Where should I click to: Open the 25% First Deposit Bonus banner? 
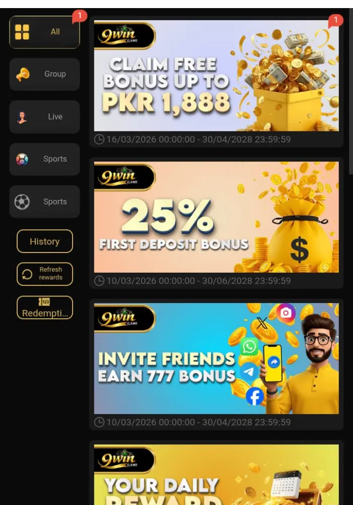point(216,217)
